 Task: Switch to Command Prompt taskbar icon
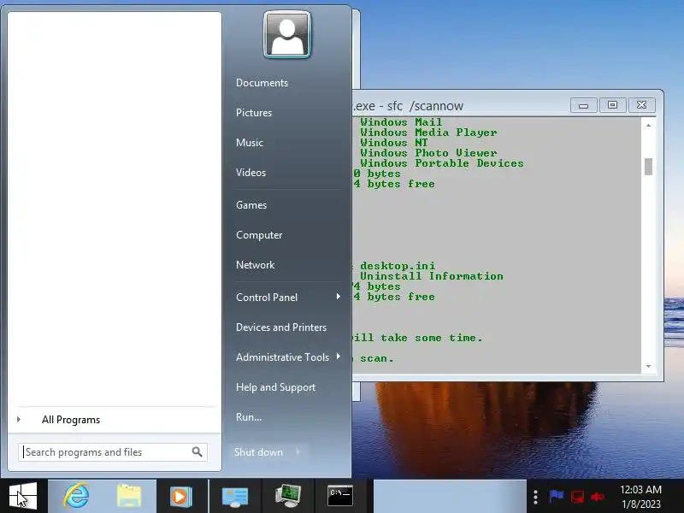tap(340, 496)
